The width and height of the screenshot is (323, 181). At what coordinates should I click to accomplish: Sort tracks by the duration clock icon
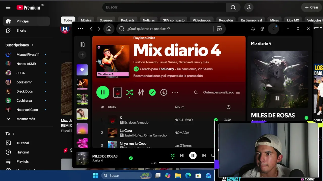pyautogui.click(x=228, y=107)
